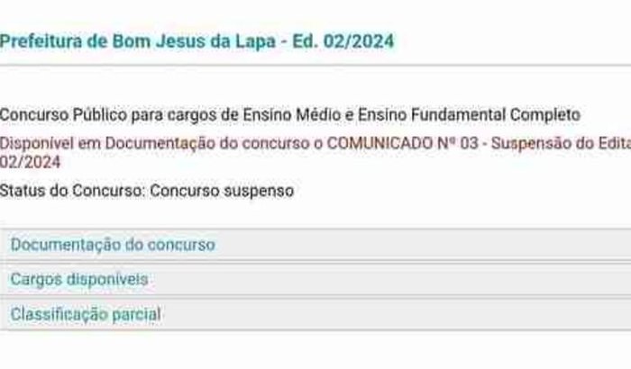Image resolution: width=631 pixels, height=369 pixels.
Task: Click the Prefeitura de Bom Jesus da Lapa heading
Action: [x=197, y=41]
